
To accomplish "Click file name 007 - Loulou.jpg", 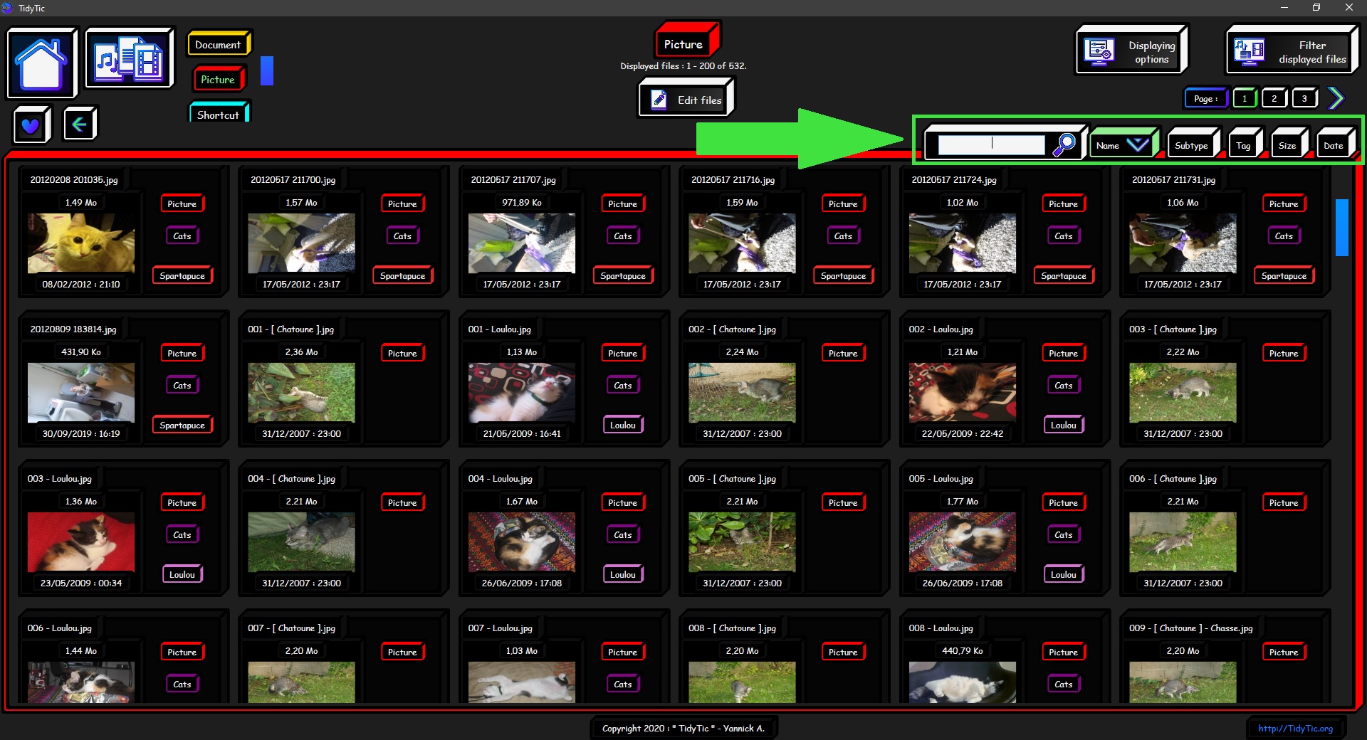I will click(x=500, y=628).
